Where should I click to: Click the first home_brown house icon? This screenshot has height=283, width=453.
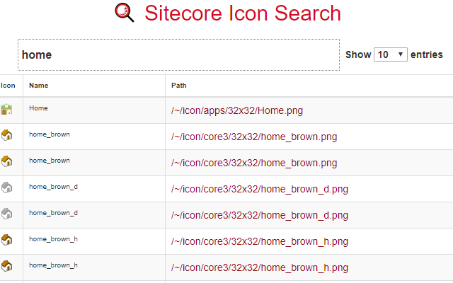(x=6, y=135)
